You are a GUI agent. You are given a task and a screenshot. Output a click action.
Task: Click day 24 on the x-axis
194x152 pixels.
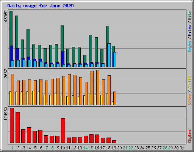click(x=142, y=148)
